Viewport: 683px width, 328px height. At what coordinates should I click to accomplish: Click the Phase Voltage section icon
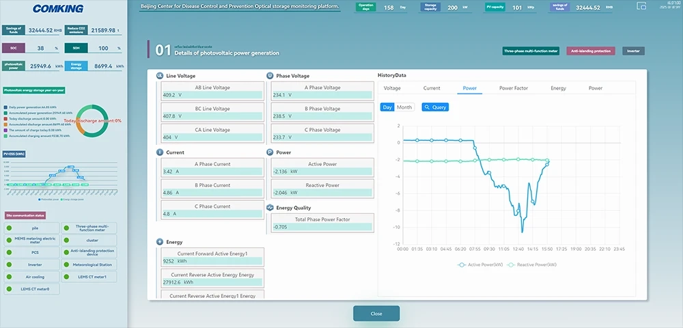(270, 76)
